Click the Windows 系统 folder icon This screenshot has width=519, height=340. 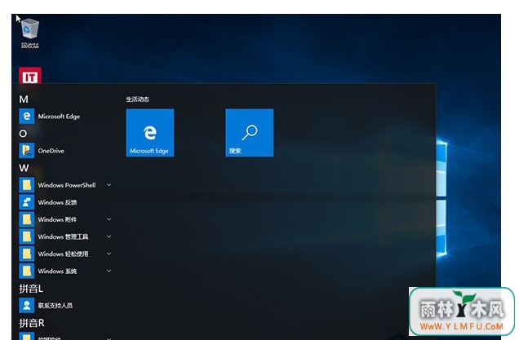click(26, 272)
